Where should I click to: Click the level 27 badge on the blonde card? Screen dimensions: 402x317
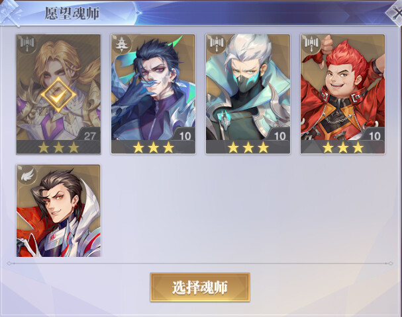point(89,135)
